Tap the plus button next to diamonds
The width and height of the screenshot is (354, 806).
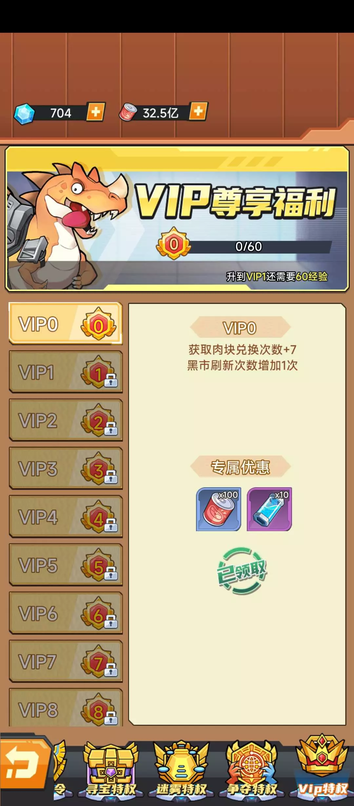pyautogui.click(x=96, y=112)
